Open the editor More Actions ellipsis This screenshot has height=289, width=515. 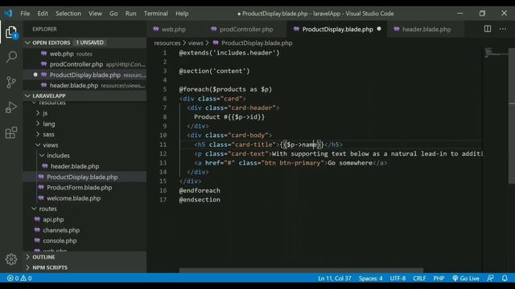(x=503, y=29)
